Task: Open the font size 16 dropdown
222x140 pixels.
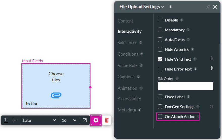Action: (69, 120)
